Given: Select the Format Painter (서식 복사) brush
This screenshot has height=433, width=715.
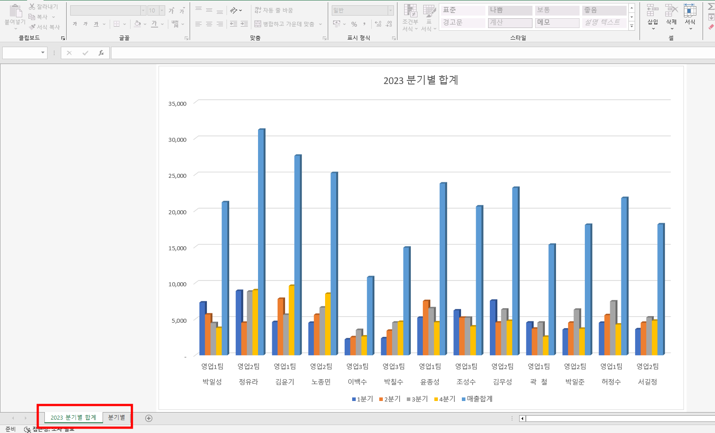Looking at the screenshot, I should coord(32,27).
